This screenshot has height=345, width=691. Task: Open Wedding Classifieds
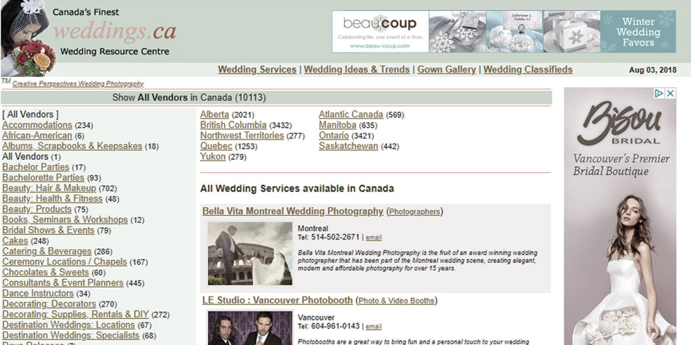click(x=528, y=70)
